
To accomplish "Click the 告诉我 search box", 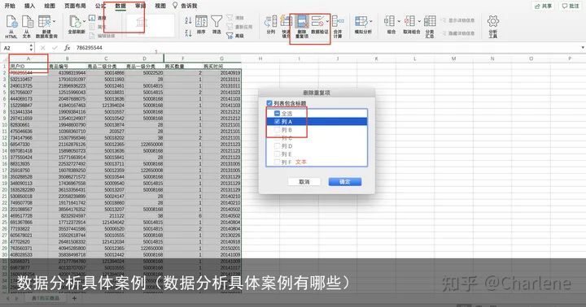I will pos(185,6).
